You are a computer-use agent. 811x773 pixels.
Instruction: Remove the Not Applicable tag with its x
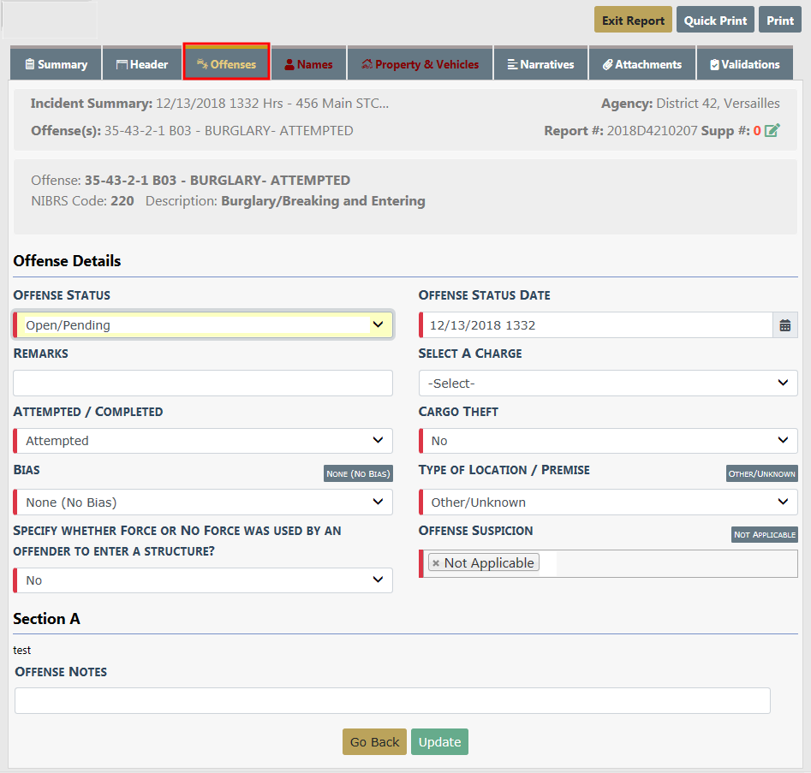[x=436, y=563]
